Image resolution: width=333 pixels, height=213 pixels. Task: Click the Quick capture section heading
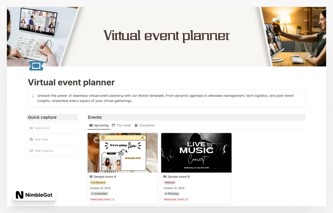[42, 117]
